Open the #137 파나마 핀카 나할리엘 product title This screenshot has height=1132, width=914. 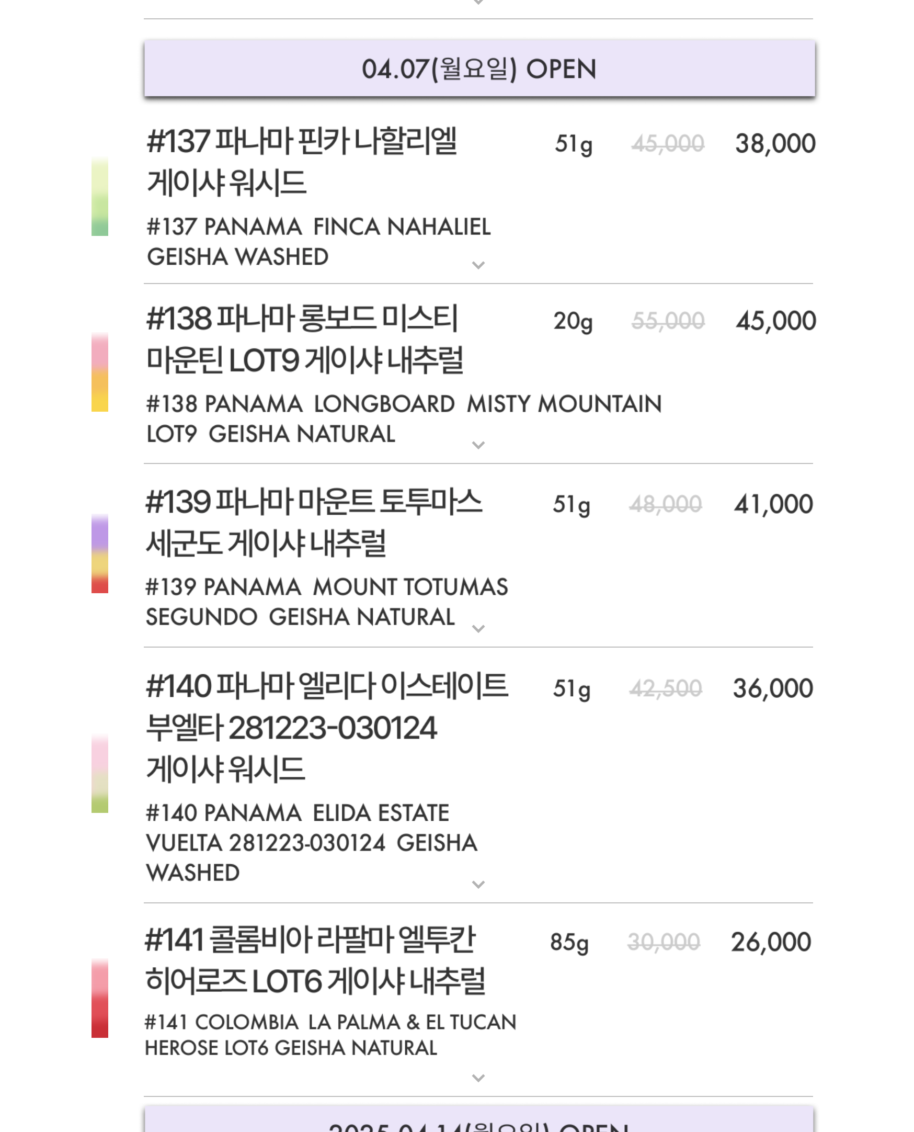point(302,162)
